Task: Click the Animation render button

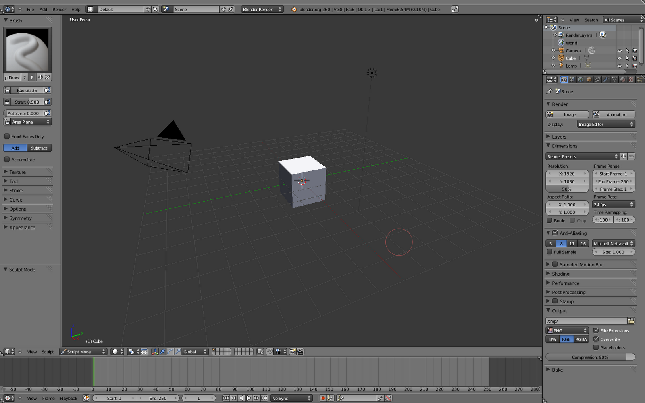Action: click(x=613, y=114)
